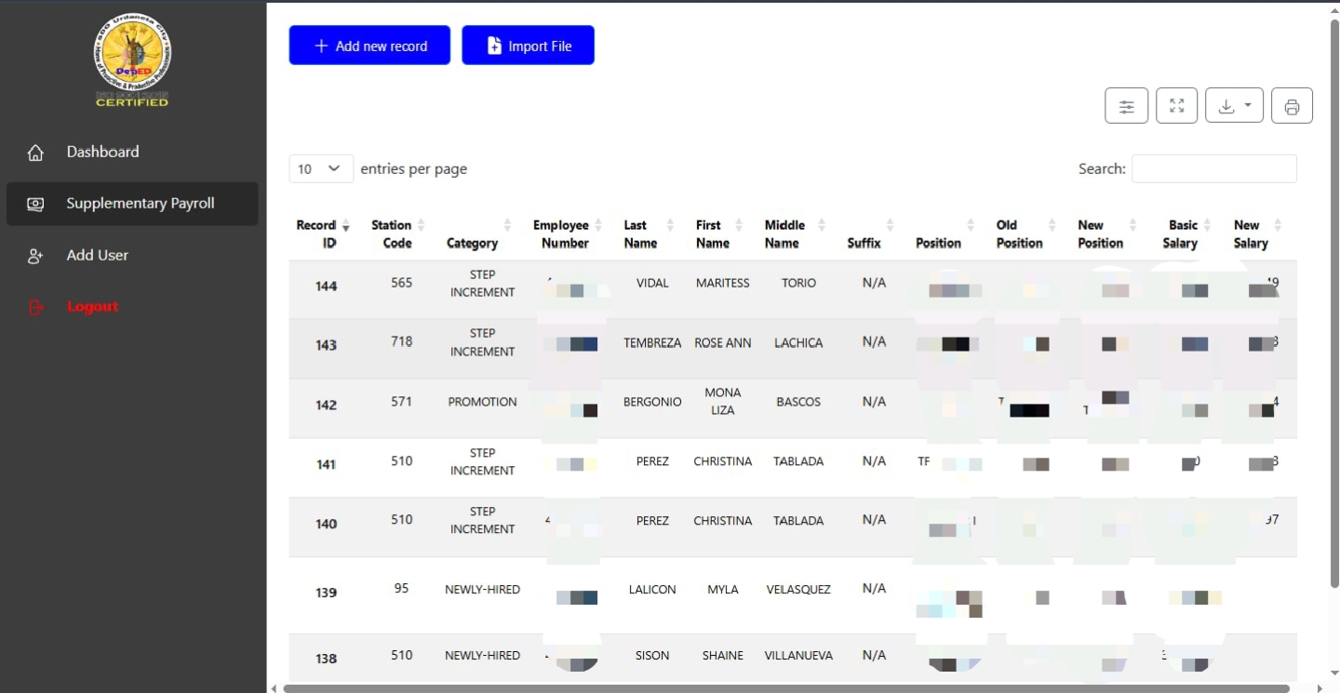Sort by New Position column arrows

(x=1132, y=225)
